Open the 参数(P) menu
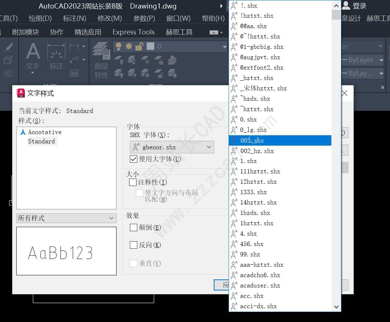The width and height of the screenshot is (390, 322). click(144, 19)
